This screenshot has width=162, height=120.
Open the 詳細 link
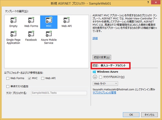coord(95,38)
